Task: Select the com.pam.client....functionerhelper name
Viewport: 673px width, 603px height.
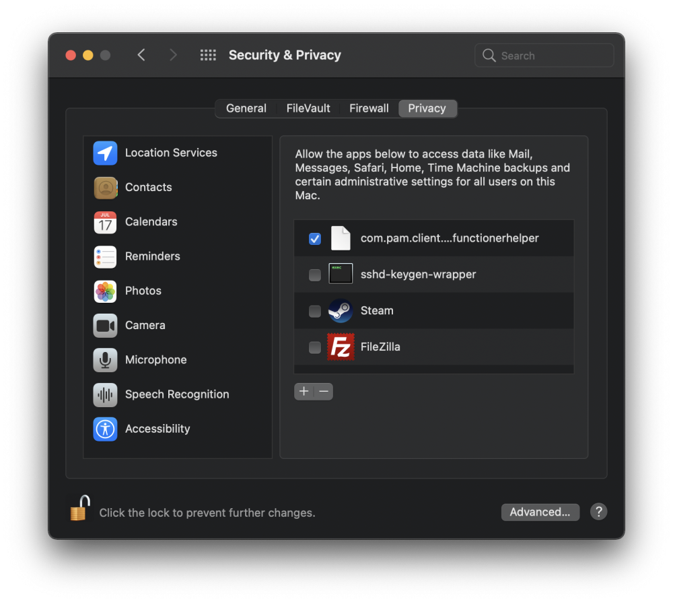Action: tap(450, 238)
